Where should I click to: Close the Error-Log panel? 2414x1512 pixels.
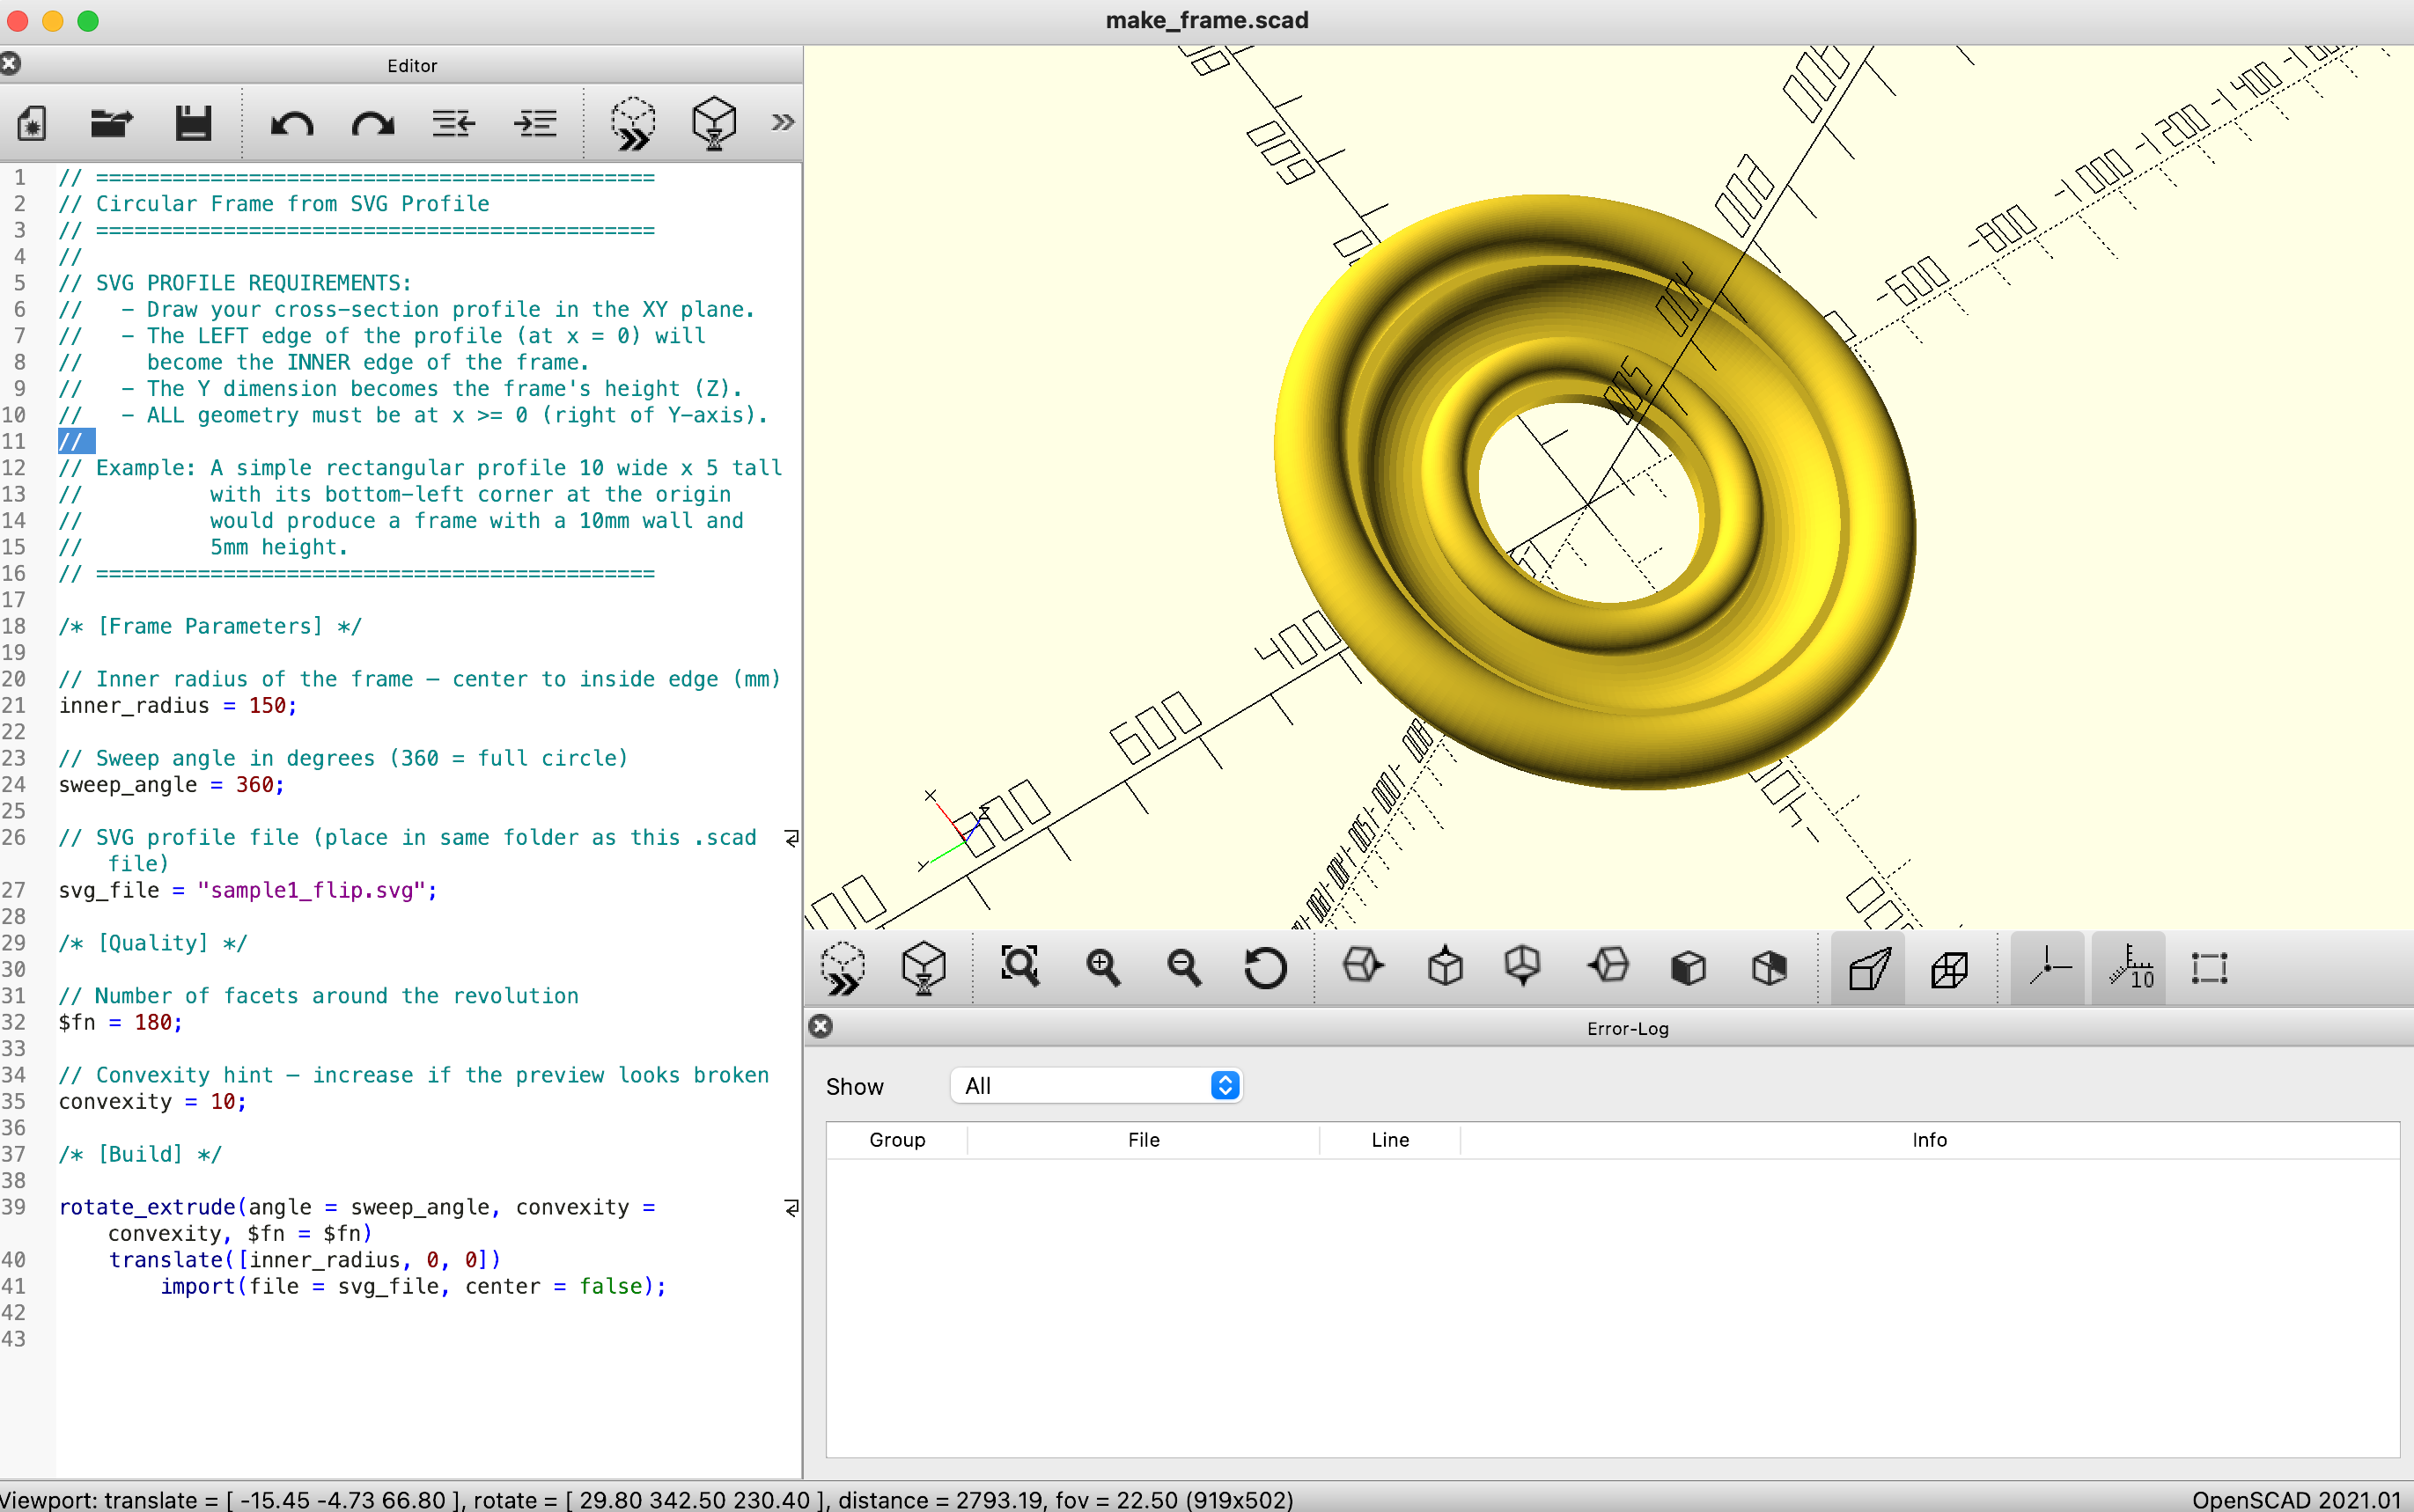pos(821,1027)
